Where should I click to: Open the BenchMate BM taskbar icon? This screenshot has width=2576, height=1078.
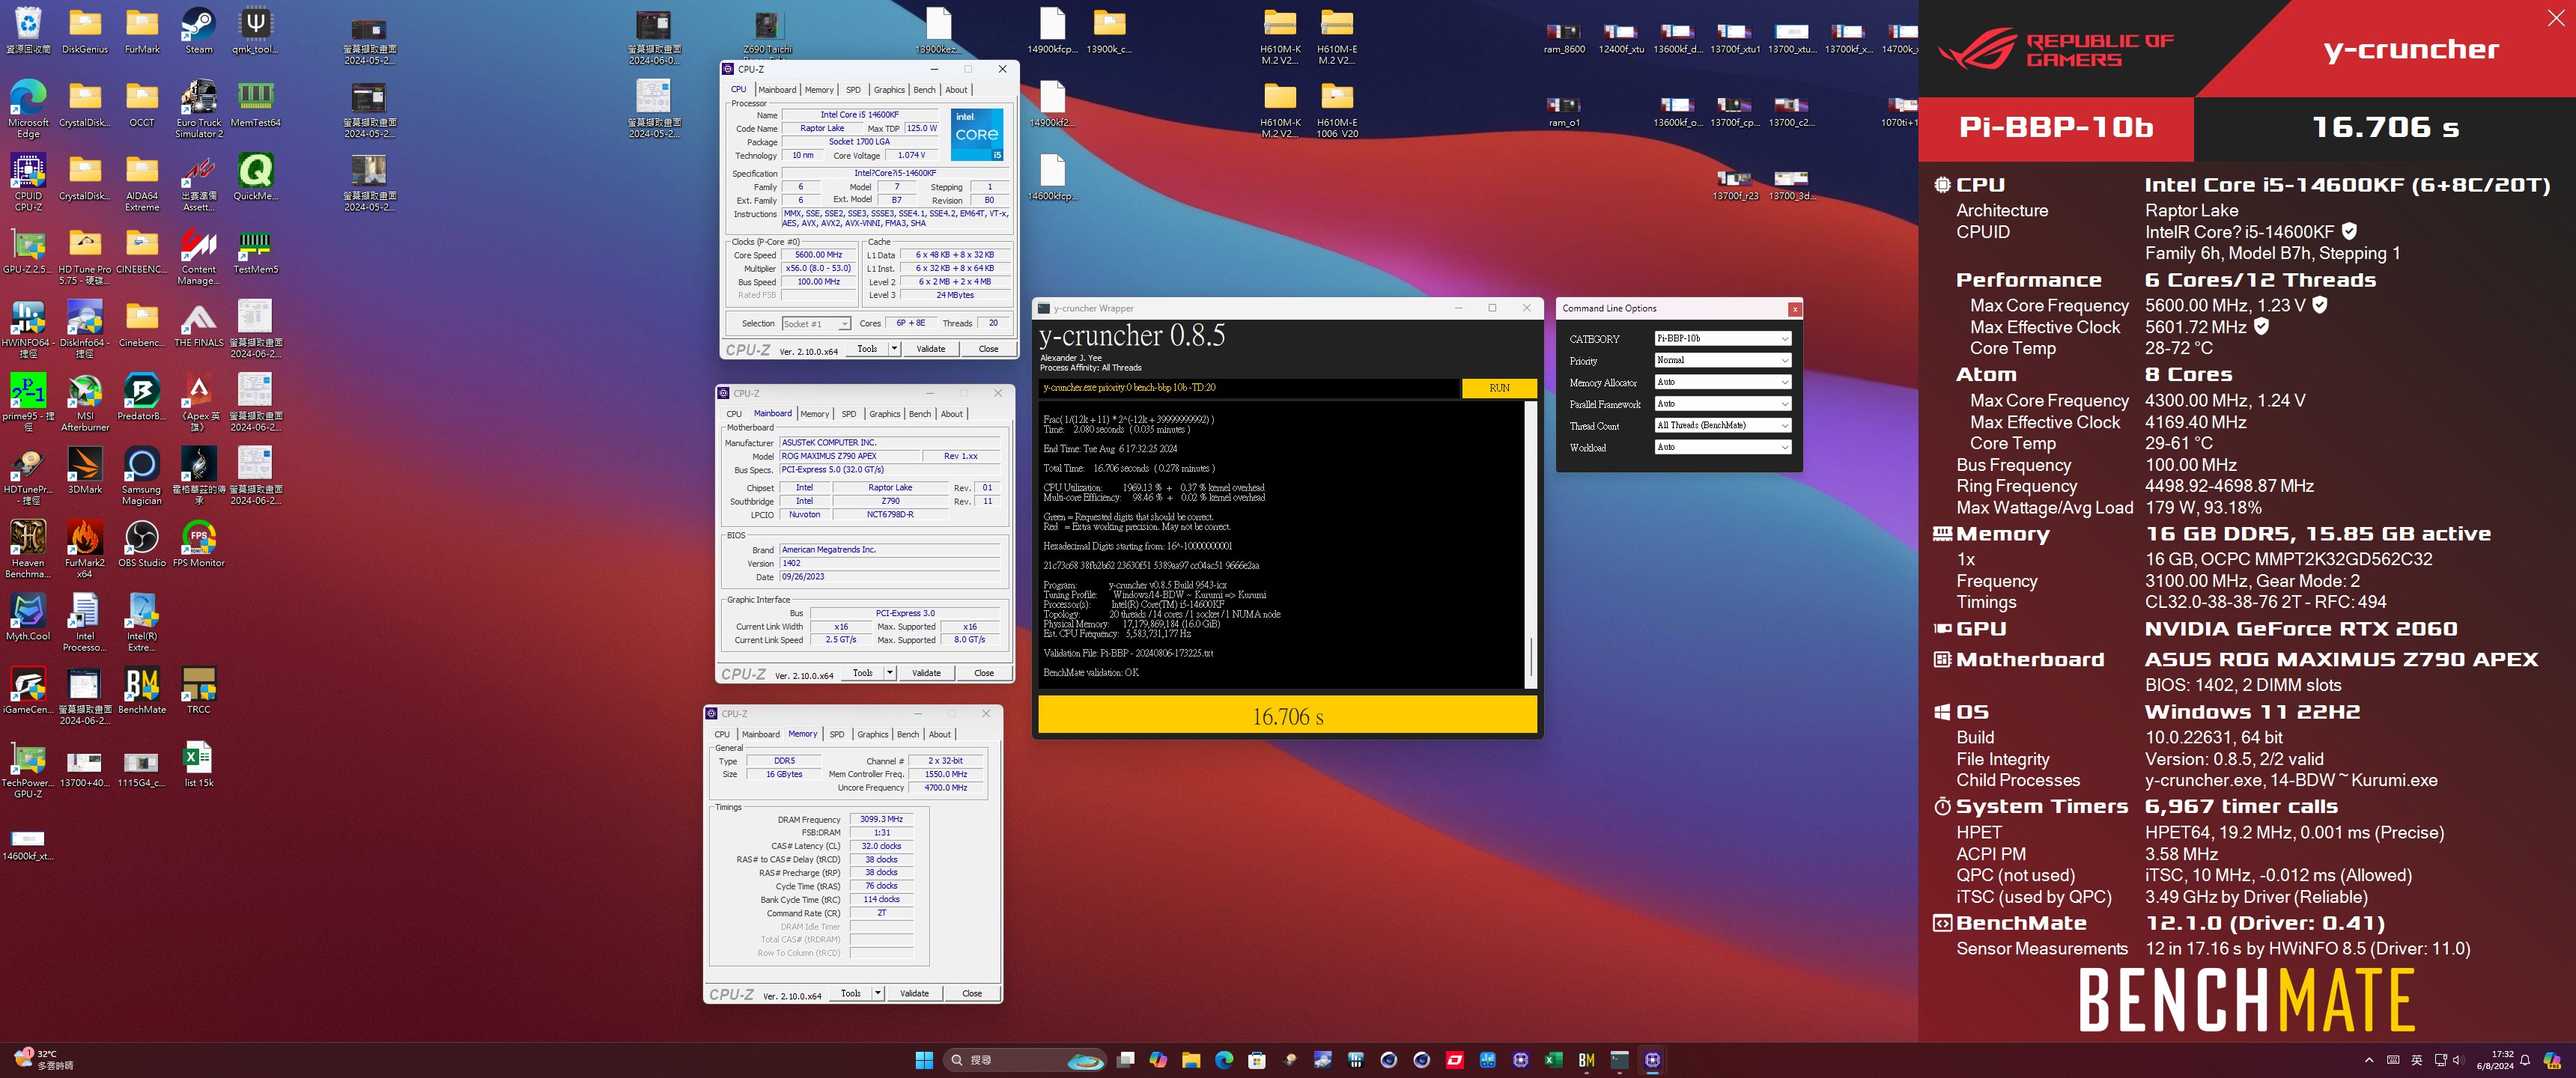(1586, 1060)
